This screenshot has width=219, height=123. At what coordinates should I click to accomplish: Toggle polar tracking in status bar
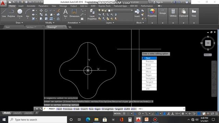click(x=139, y=113)
